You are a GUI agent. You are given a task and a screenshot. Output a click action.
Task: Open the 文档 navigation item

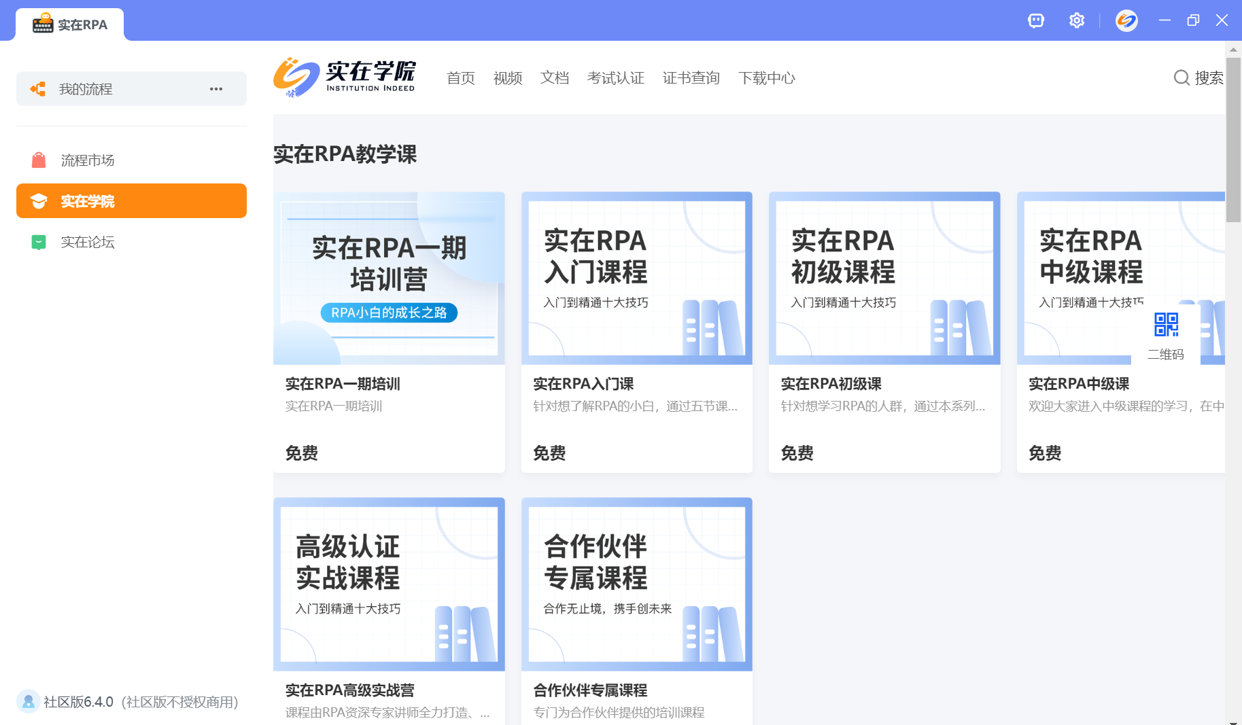(x=555, y=78)
